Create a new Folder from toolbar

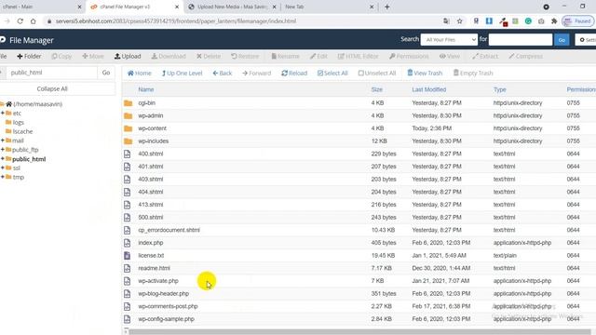point(29,56)
